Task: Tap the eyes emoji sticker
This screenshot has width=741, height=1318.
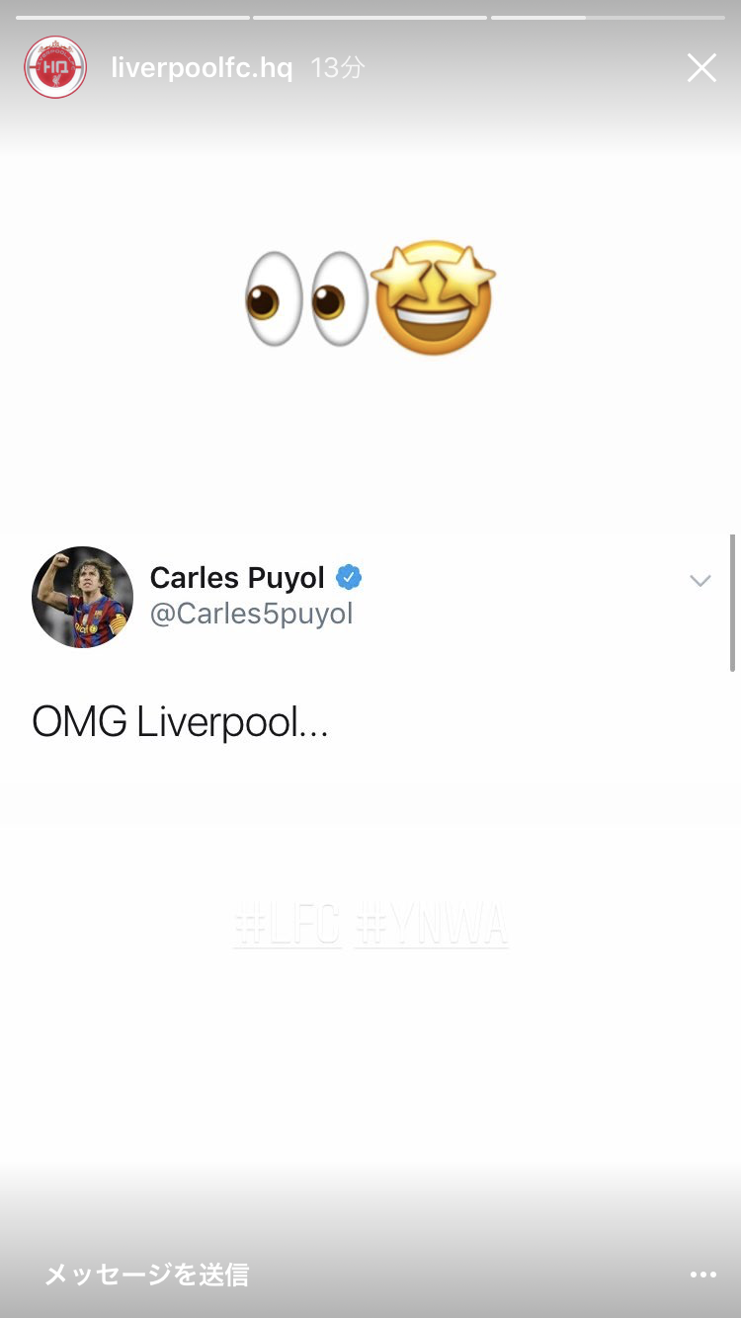Action: (x=306, y=298)
